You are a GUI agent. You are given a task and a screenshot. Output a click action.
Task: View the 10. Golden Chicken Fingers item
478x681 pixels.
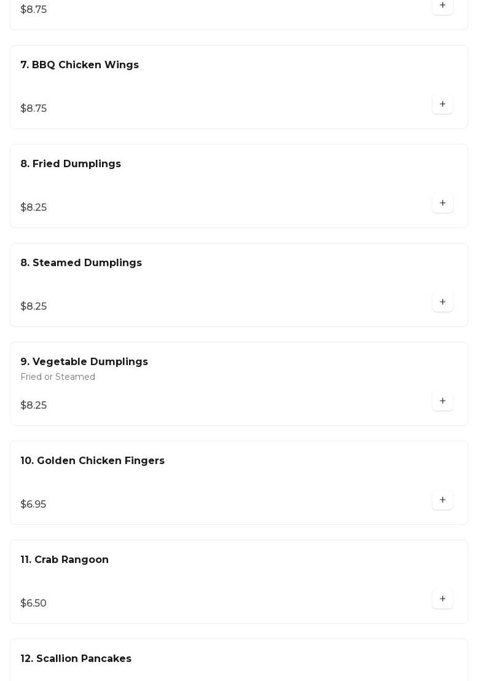93,461
